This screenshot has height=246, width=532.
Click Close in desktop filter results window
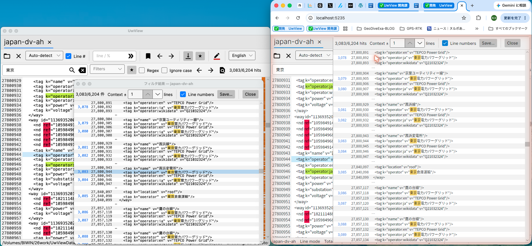250,94
